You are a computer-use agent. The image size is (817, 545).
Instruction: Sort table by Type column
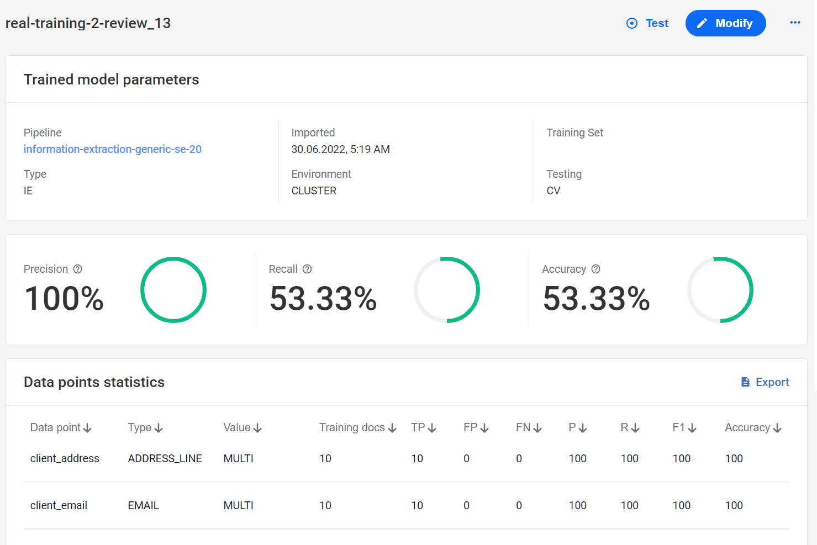tap(145, 428)
